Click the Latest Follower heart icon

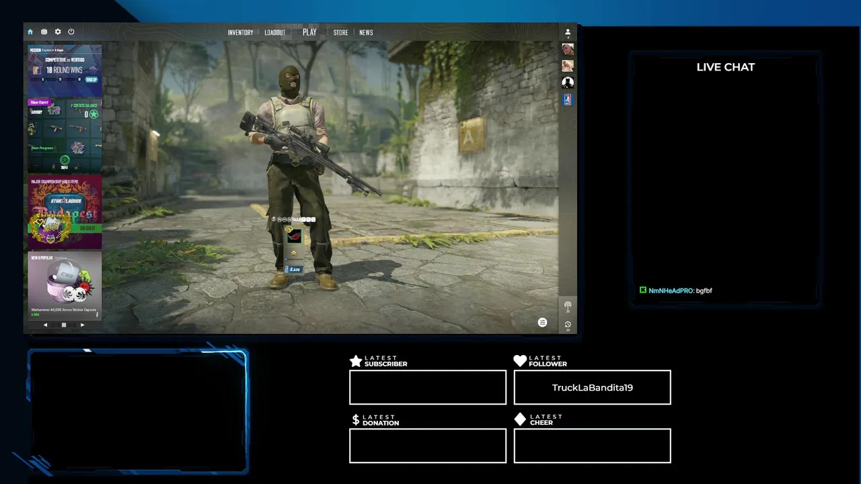pos(520,361)
